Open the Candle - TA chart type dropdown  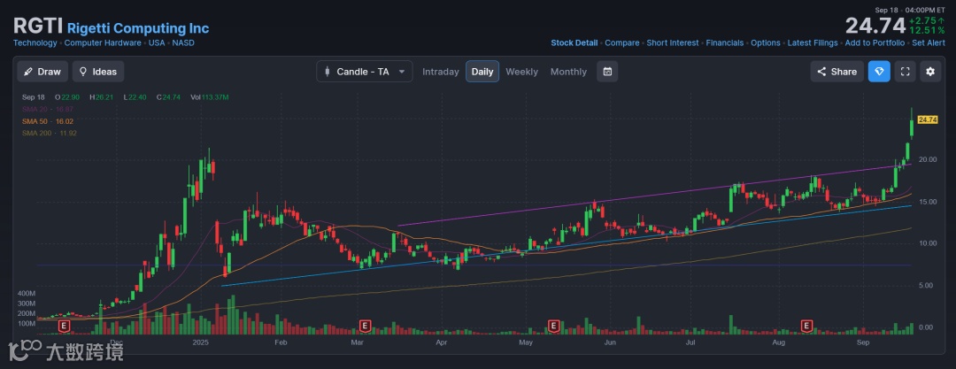365,72
